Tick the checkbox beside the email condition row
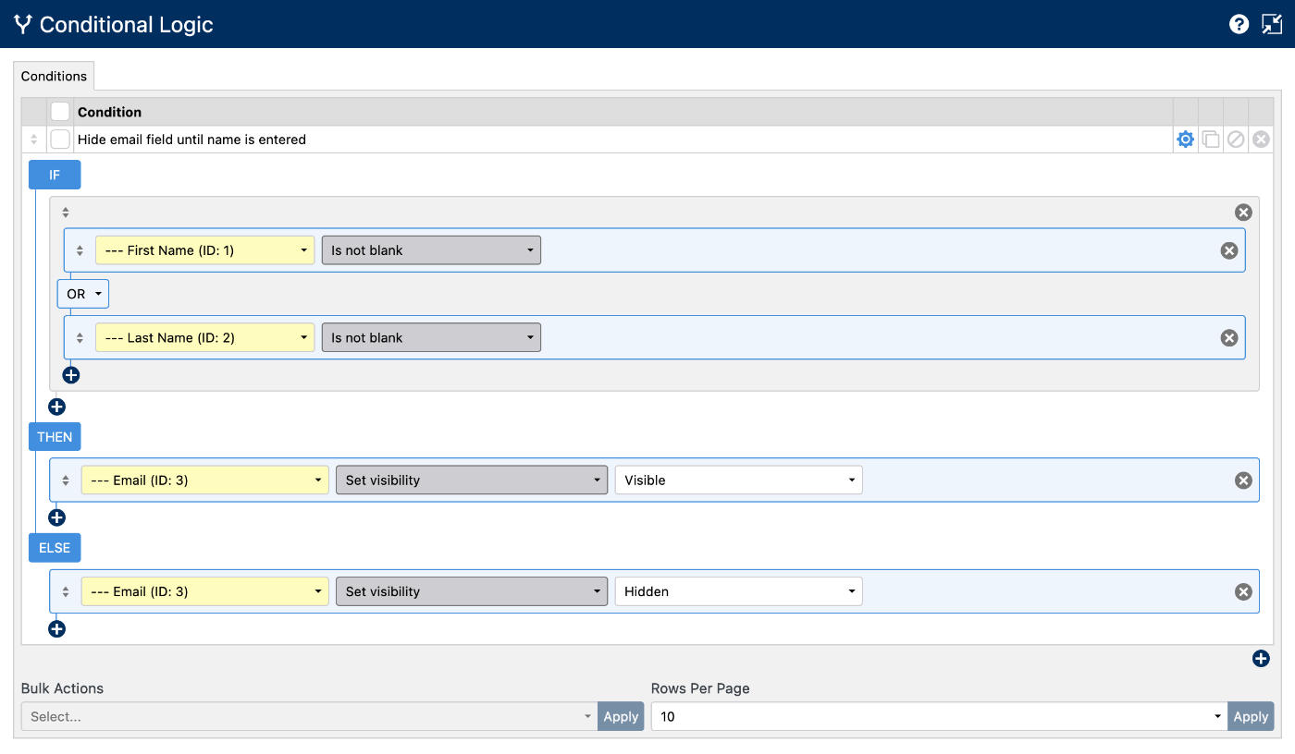 tap(59, 139)
